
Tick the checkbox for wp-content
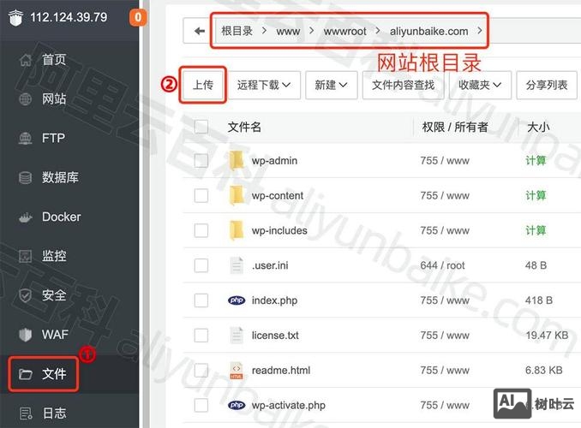pyautogui.click(x=201, y=195)
